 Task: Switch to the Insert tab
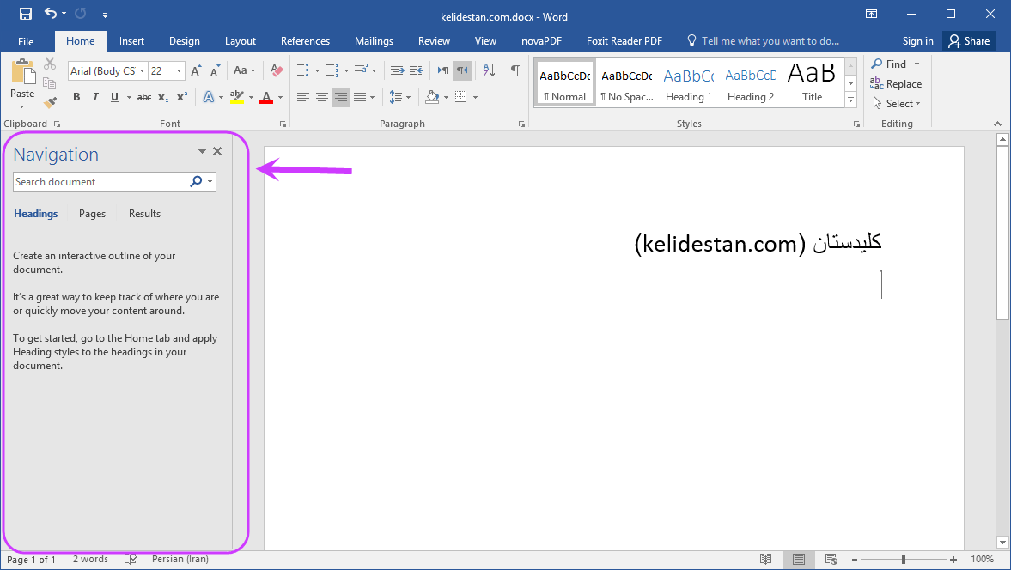[x=131, y=41]
